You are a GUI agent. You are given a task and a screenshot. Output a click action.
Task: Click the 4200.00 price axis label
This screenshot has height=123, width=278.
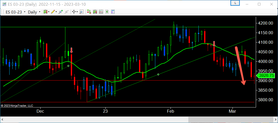point(265,23)
